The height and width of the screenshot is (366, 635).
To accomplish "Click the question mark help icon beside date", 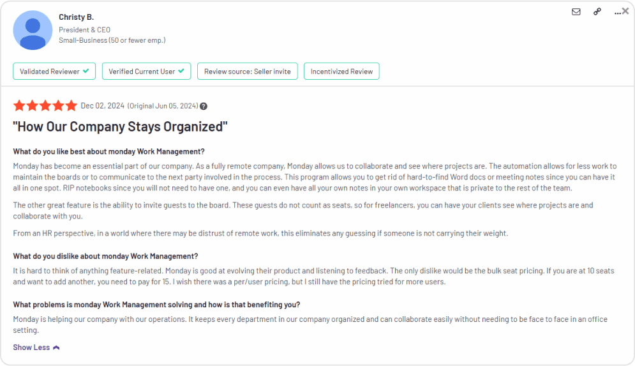I will 204,106.
